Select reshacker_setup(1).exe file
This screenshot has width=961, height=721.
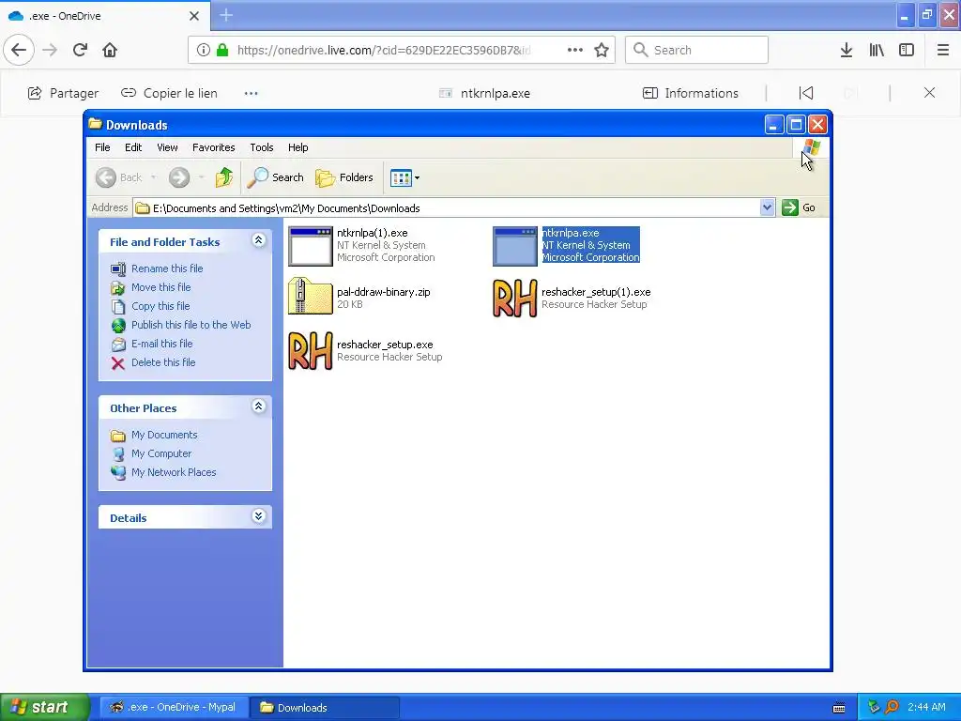click(572, 298)
